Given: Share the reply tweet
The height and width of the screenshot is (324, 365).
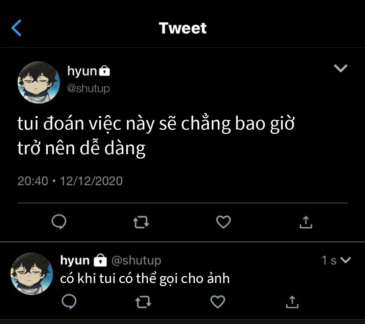Looking at the screenshot, I should 292,301.
